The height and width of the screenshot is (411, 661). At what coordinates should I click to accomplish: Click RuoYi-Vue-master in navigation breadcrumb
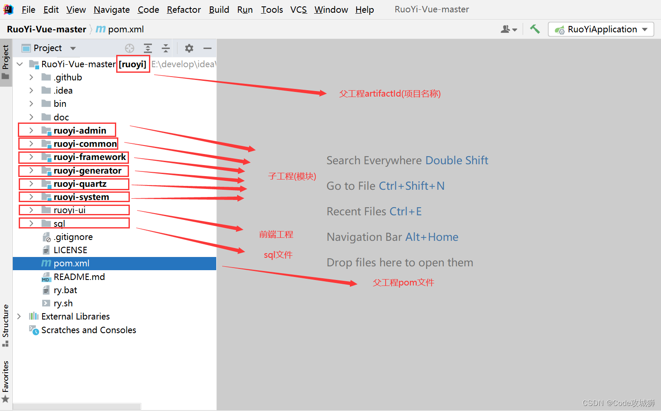click(x=46, y=29)
